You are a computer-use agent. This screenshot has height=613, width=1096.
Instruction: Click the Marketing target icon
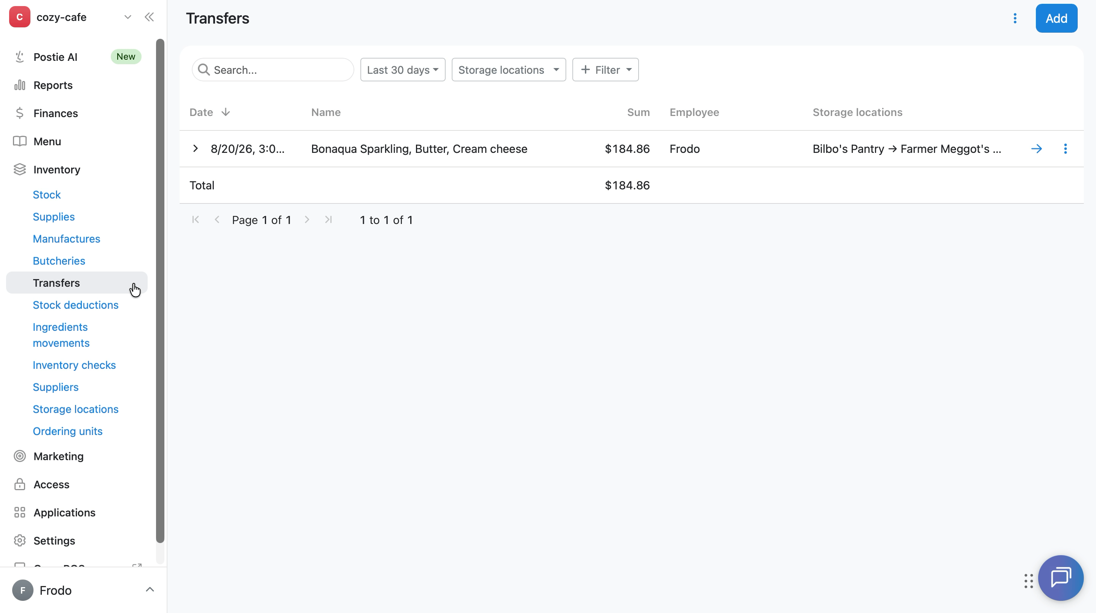[19, 456]
